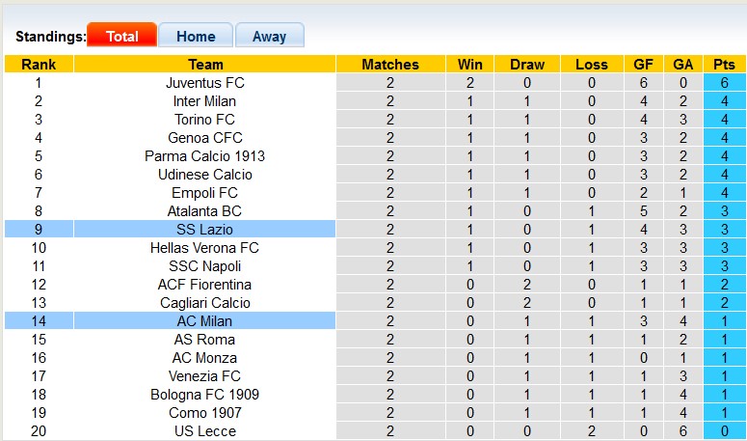Click the GF column header
Viewport: 747px width, 441px height.
click(x=641, y=65)
